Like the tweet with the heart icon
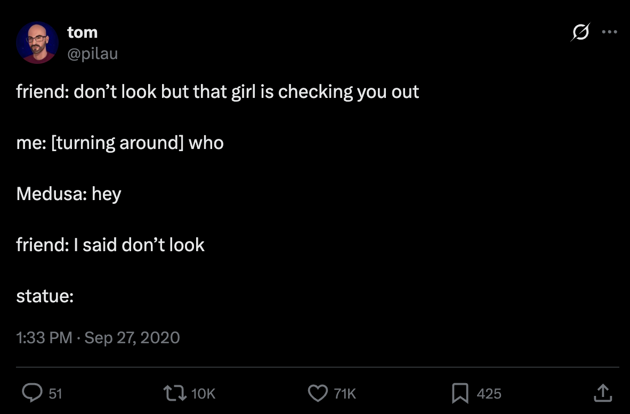This screenshot has height=414, width=630. click(x=318, y=393)
